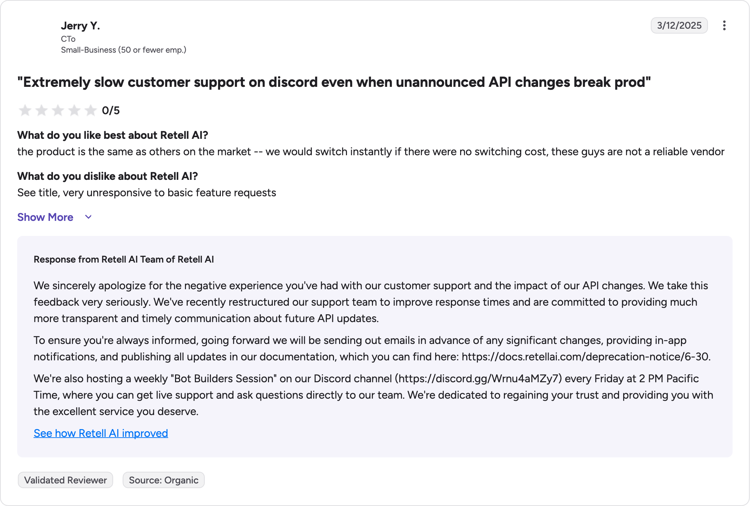Click the third rating star
750x506 pixels.
58,110
